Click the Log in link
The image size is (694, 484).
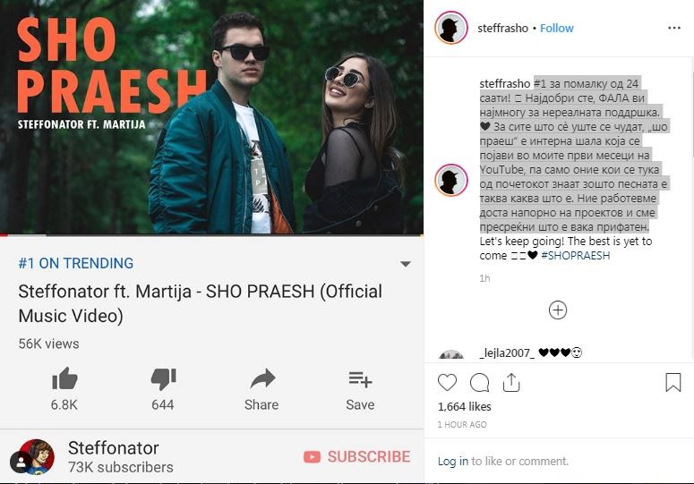tap(453, 461)
